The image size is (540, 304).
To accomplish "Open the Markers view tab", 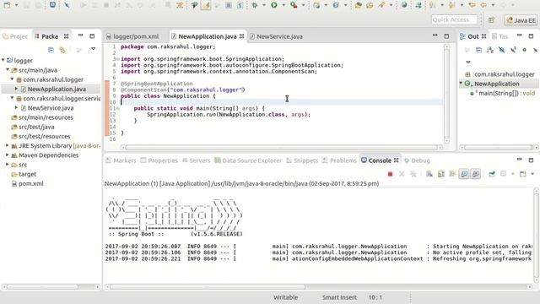I will tap(121, 160).
